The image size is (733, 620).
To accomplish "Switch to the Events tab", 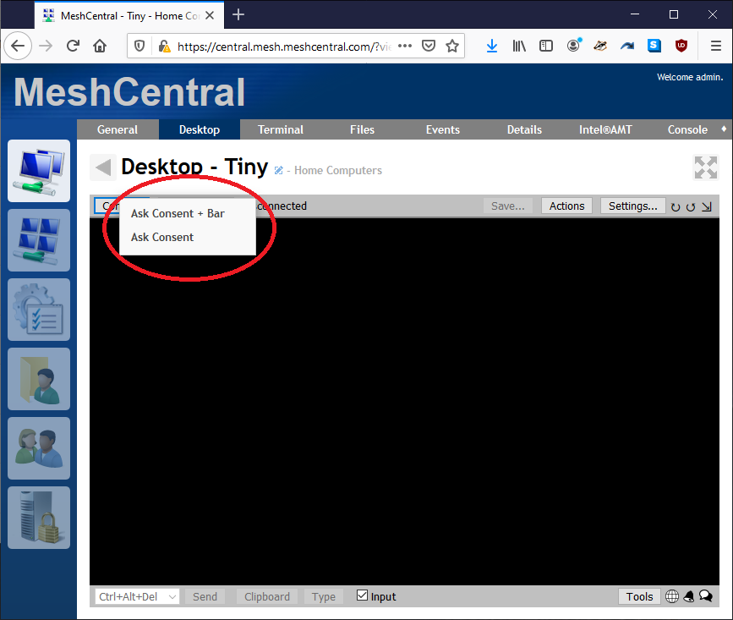I will pos(443,129).
